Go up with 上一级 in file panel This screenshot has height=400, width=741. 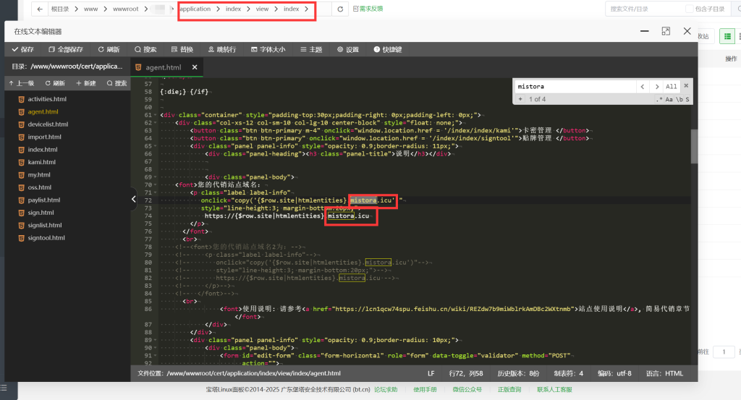click(22, 83)
